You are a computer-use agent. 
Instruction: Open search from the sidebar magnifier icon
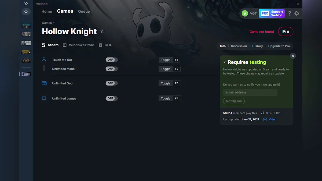(x=26, y=12)
